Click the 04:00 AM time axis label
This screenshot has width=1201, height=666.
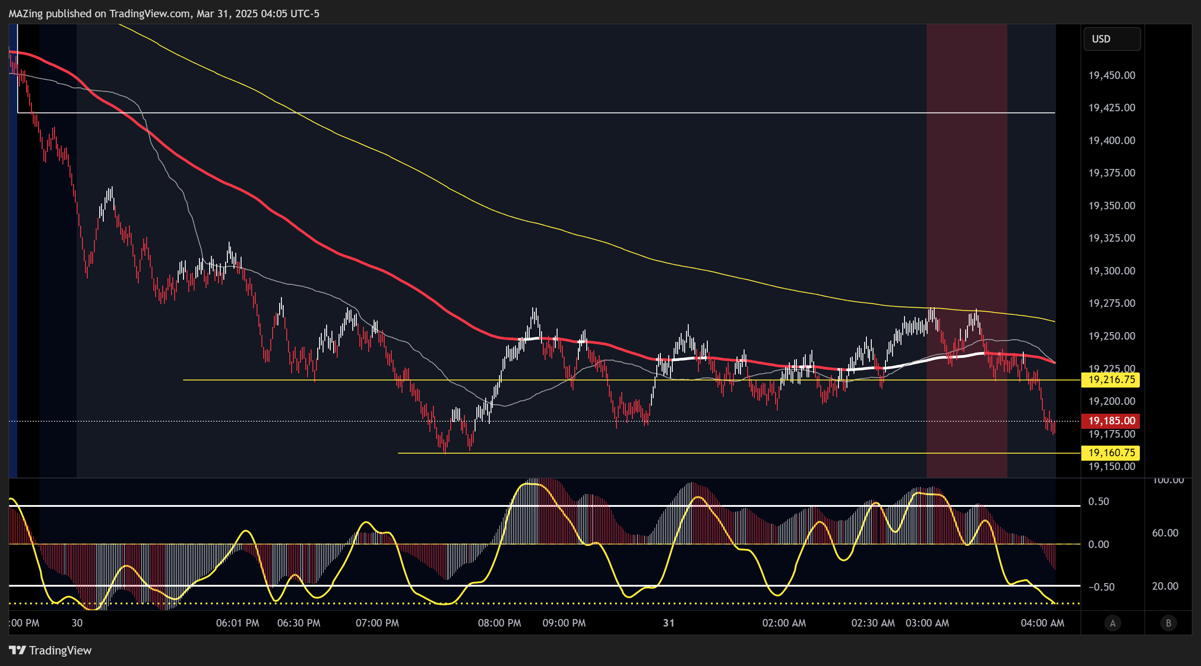1042,623
